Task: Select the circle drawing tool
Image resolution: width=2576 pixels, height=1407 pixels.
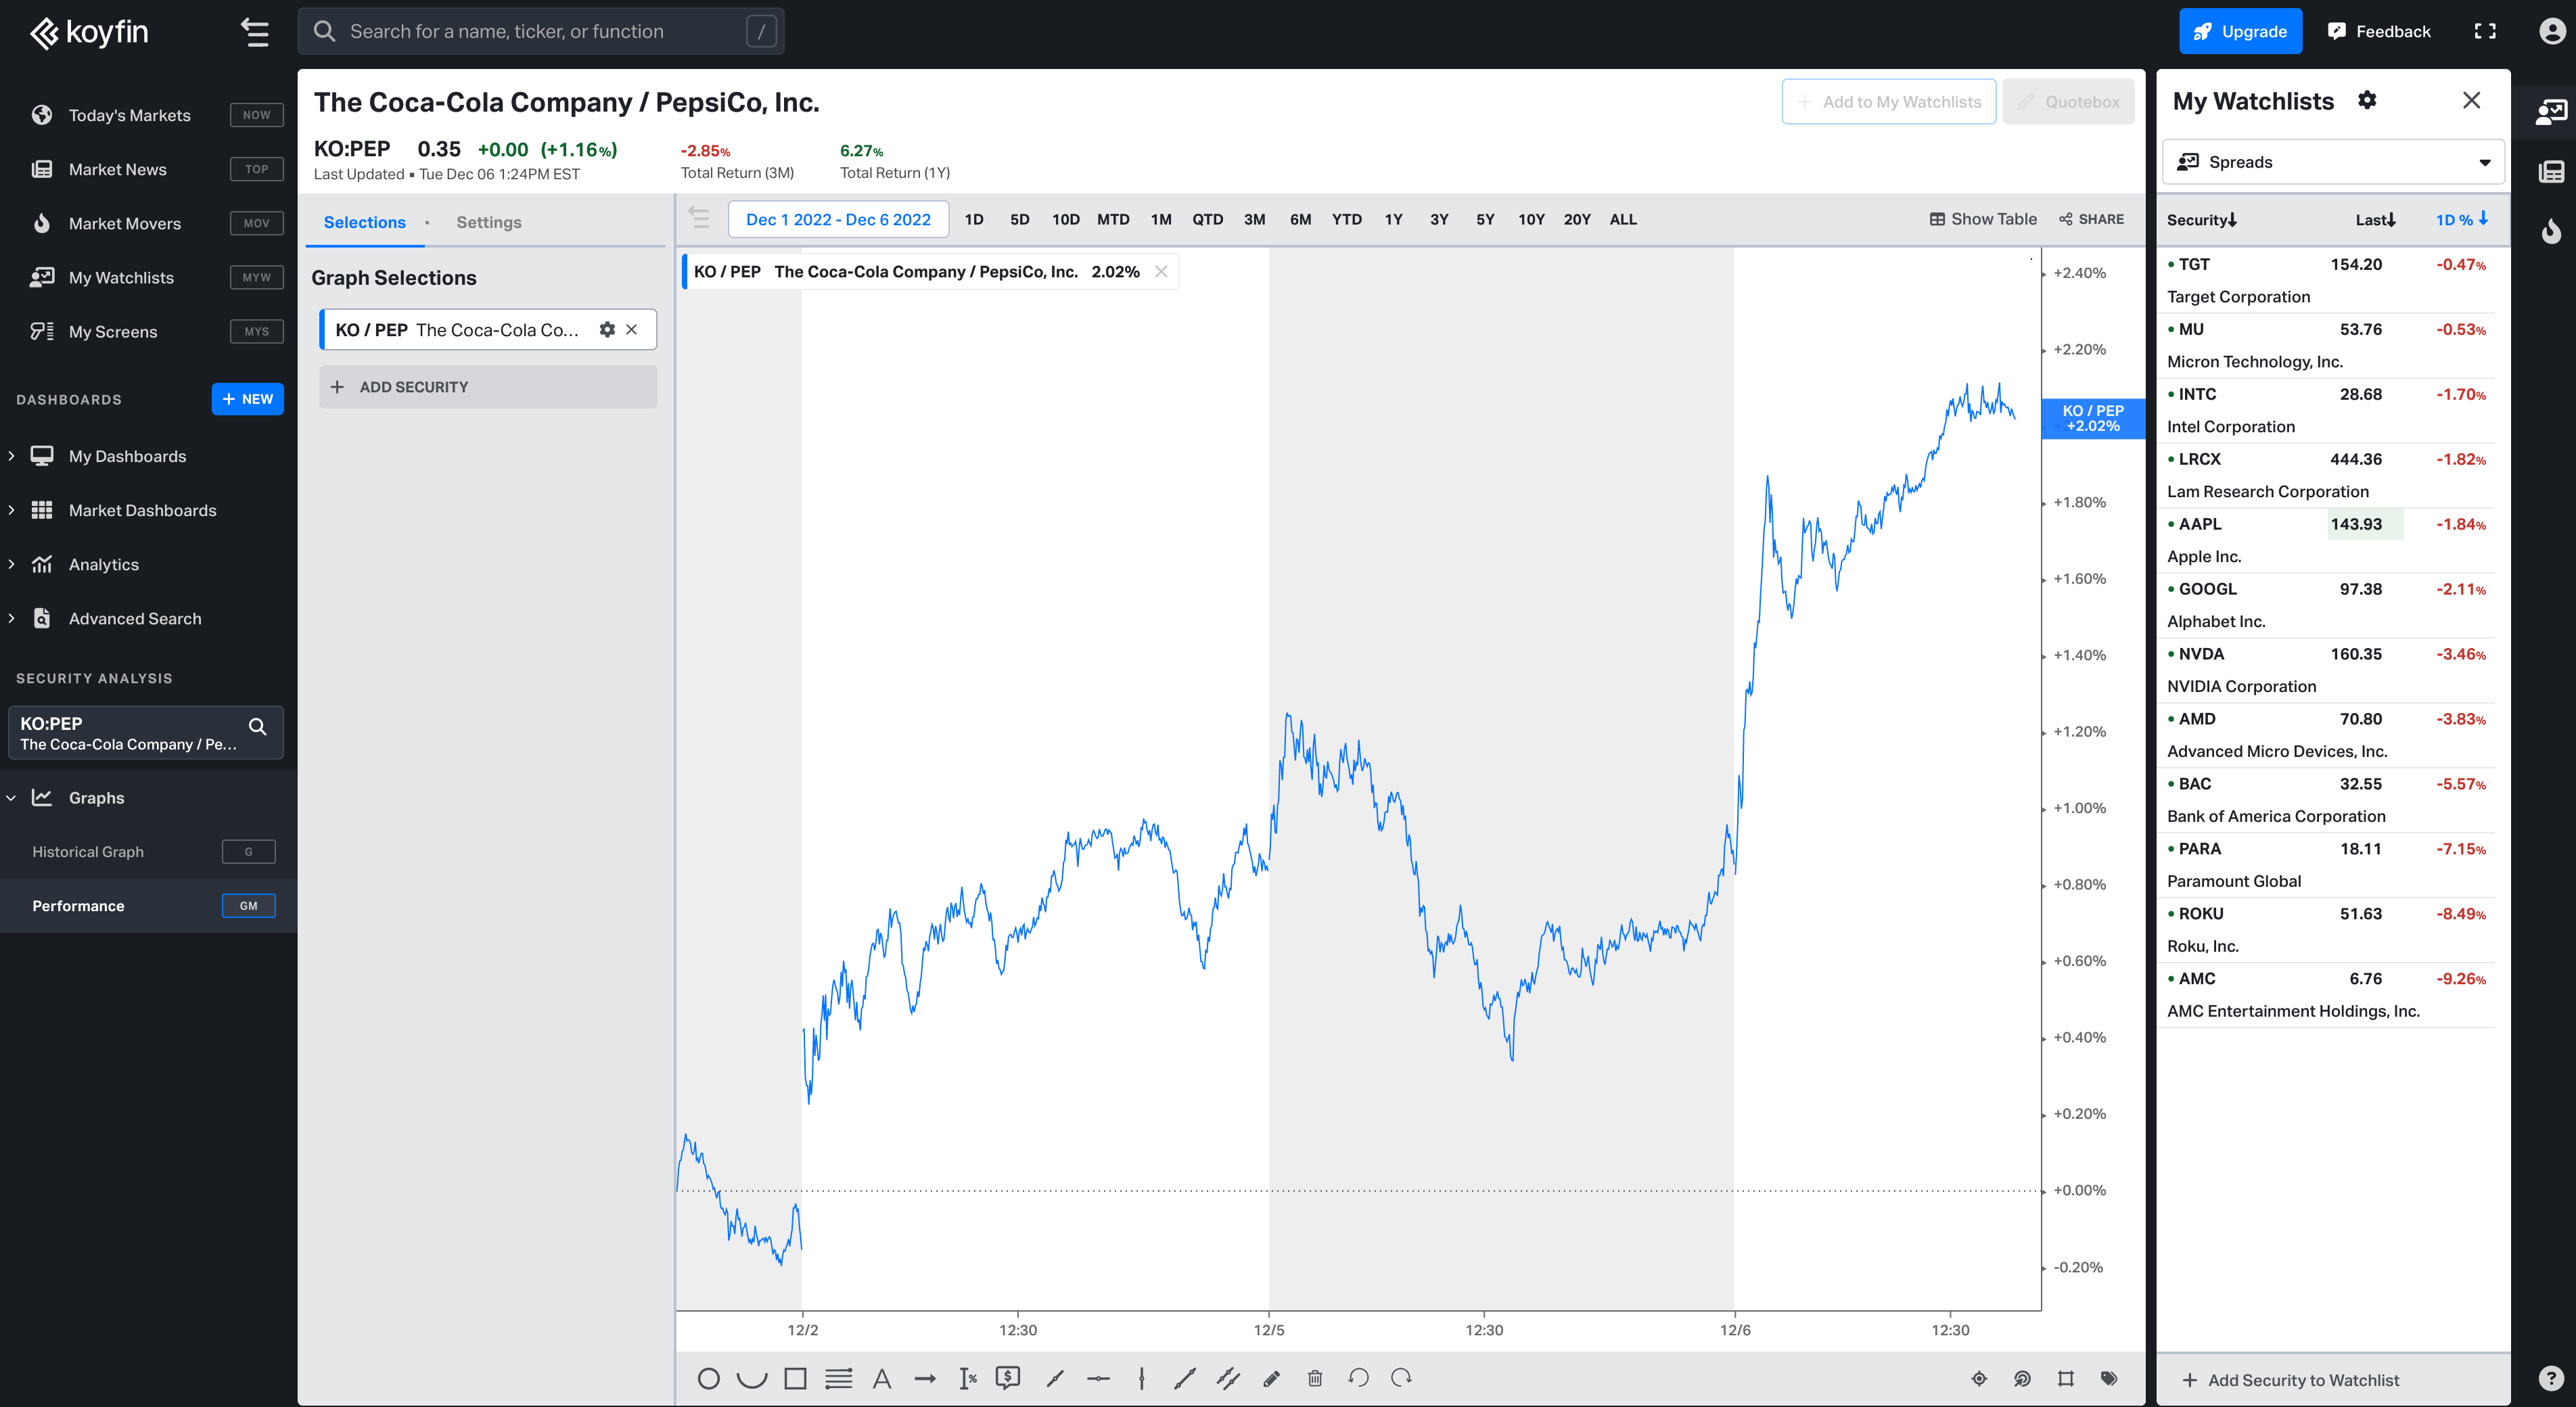Action: click(x=708, y=1379)
